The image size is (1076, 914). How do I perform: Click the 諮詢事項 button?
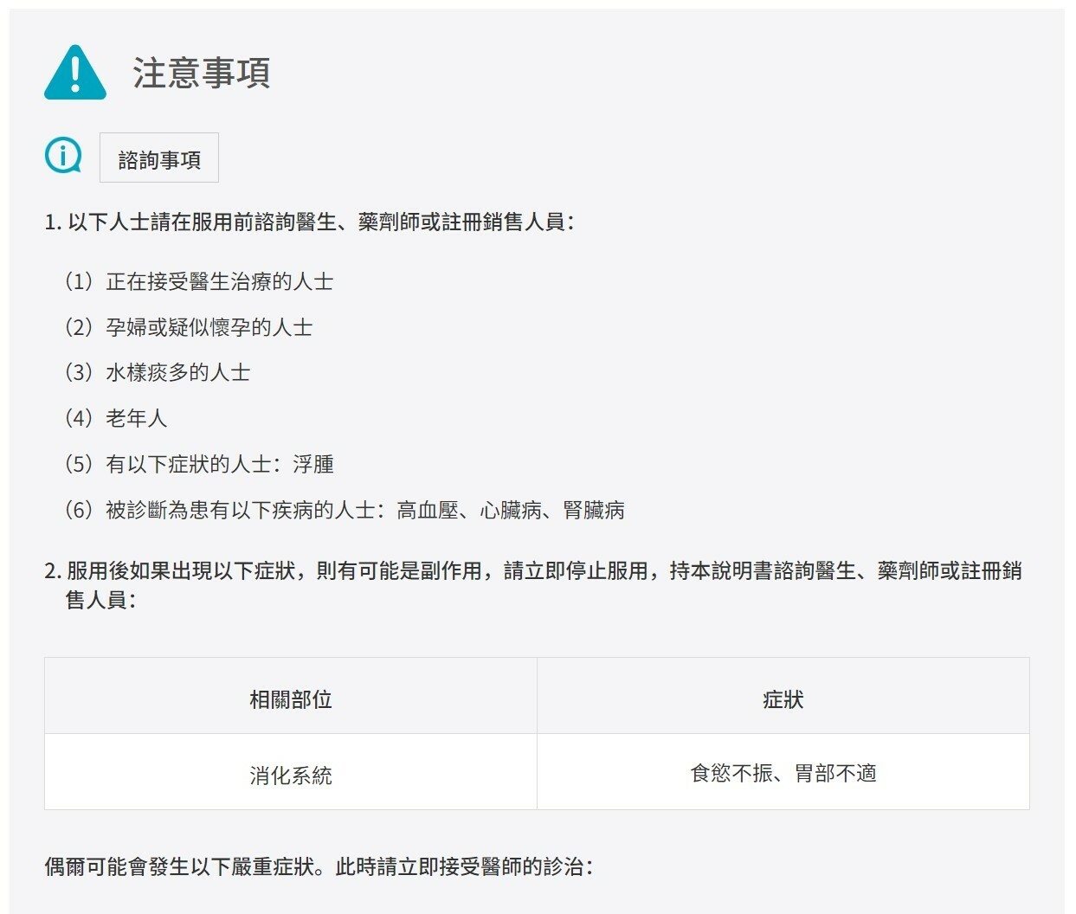[x=159, y=158]
